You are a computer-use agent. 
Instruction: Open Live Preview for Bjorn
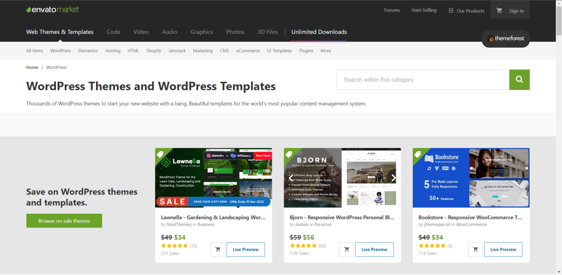click(x=374, y=250)
